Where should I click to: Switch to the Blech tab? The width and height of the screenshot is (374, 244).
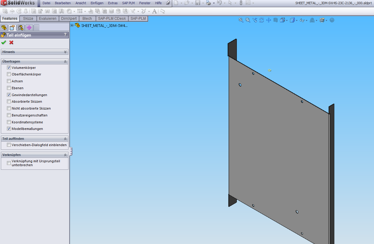tap(87, 19)
